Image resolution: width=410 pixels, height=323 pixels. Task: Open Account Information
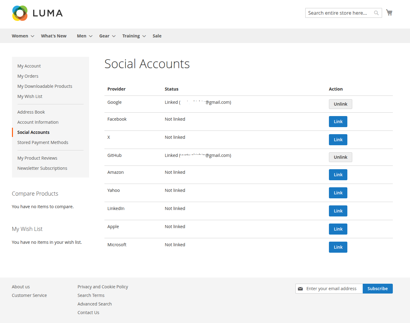click(x=38, y=122)
